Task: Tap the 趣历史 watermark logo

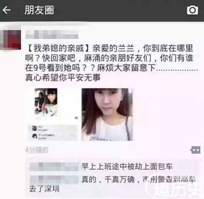Action: [x=175, y=186]
